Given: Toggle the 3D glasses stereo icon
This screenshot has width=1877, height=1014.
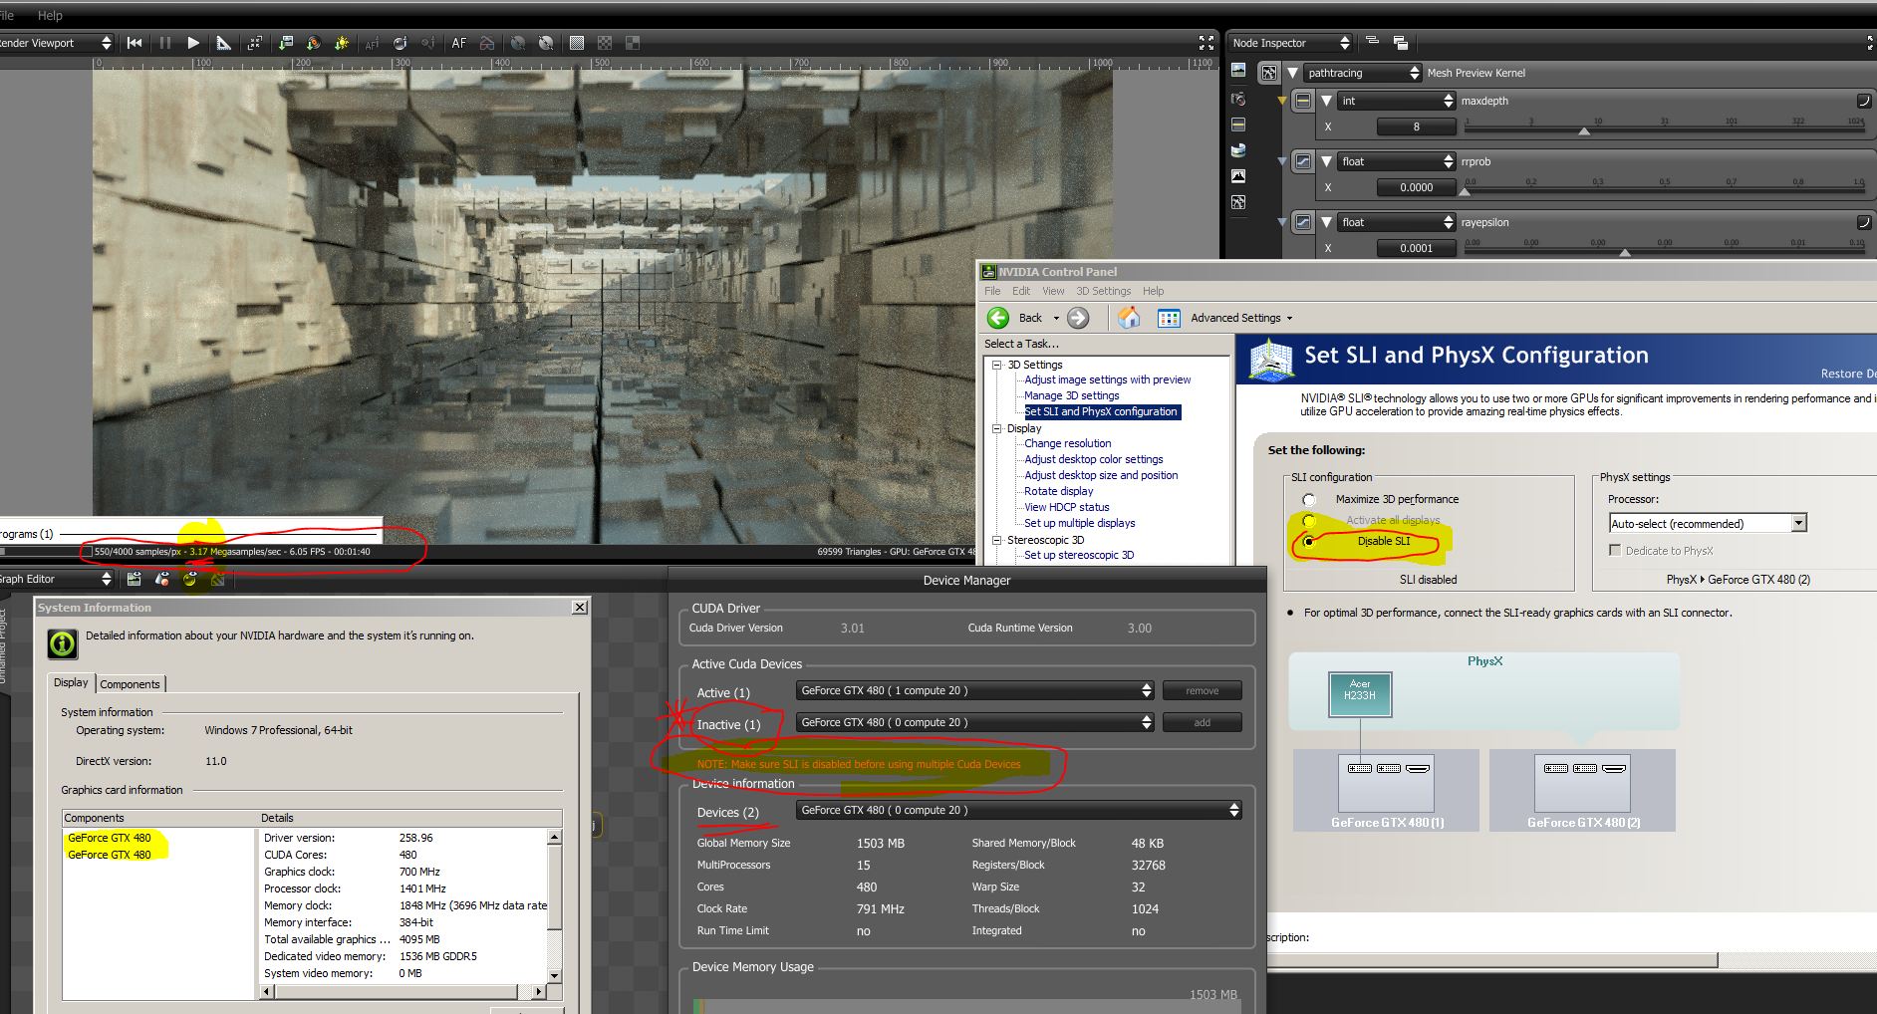Looking at the screenshot, I should click(x=487, y=43).
